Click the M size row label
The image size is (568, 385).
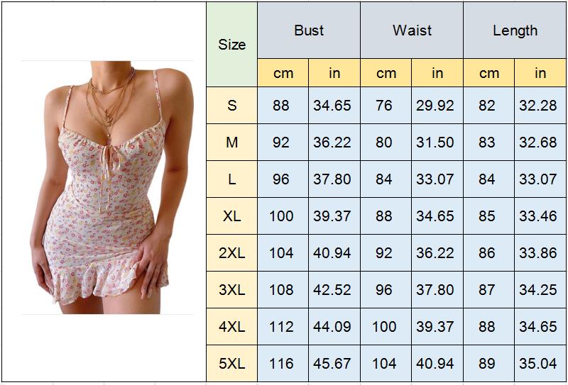tap(231, 143)
